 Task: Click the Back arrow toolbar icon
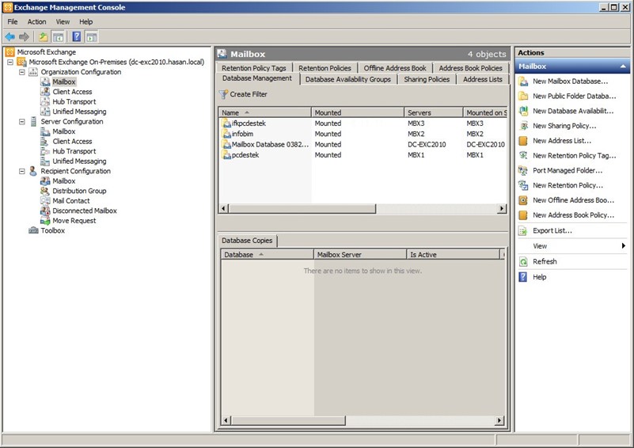(x=10, y=37)
